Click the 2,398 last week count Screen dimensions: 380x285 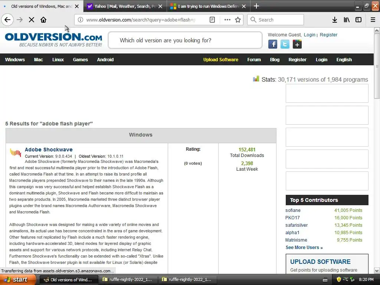(x=247, y=163)
